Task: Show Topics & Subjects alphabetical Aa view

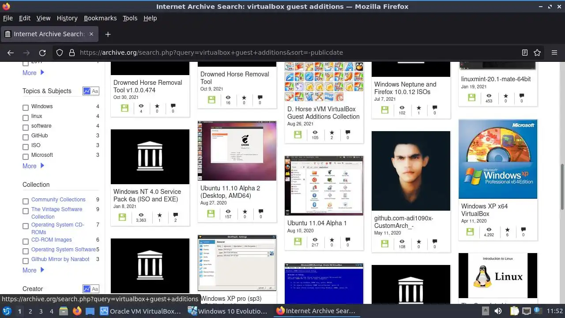Action: [x=95, y=91]
